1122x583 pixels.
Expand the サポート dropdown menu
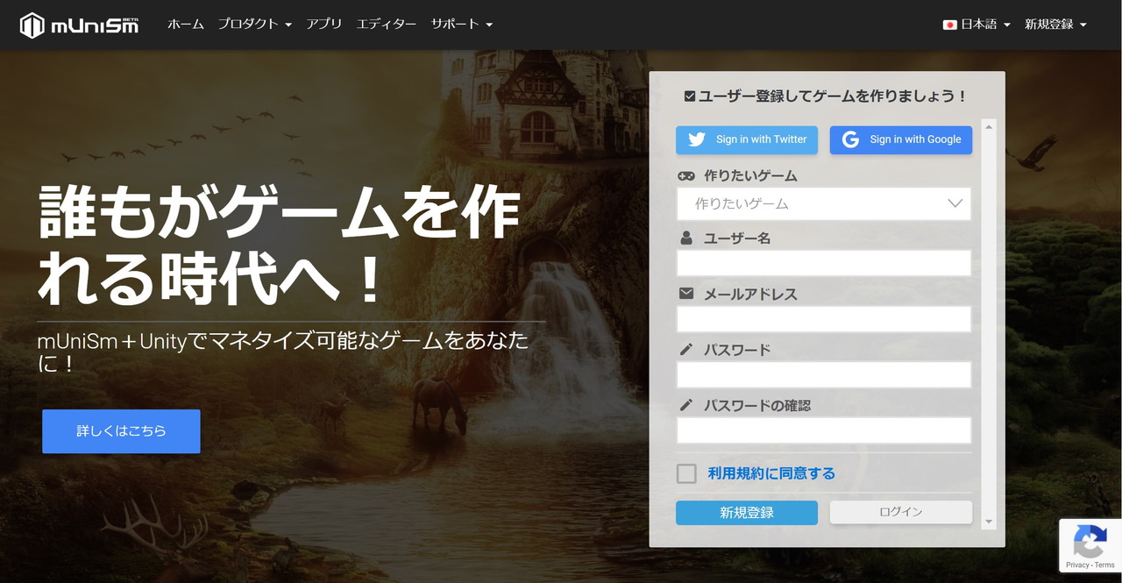coord(462,25)
